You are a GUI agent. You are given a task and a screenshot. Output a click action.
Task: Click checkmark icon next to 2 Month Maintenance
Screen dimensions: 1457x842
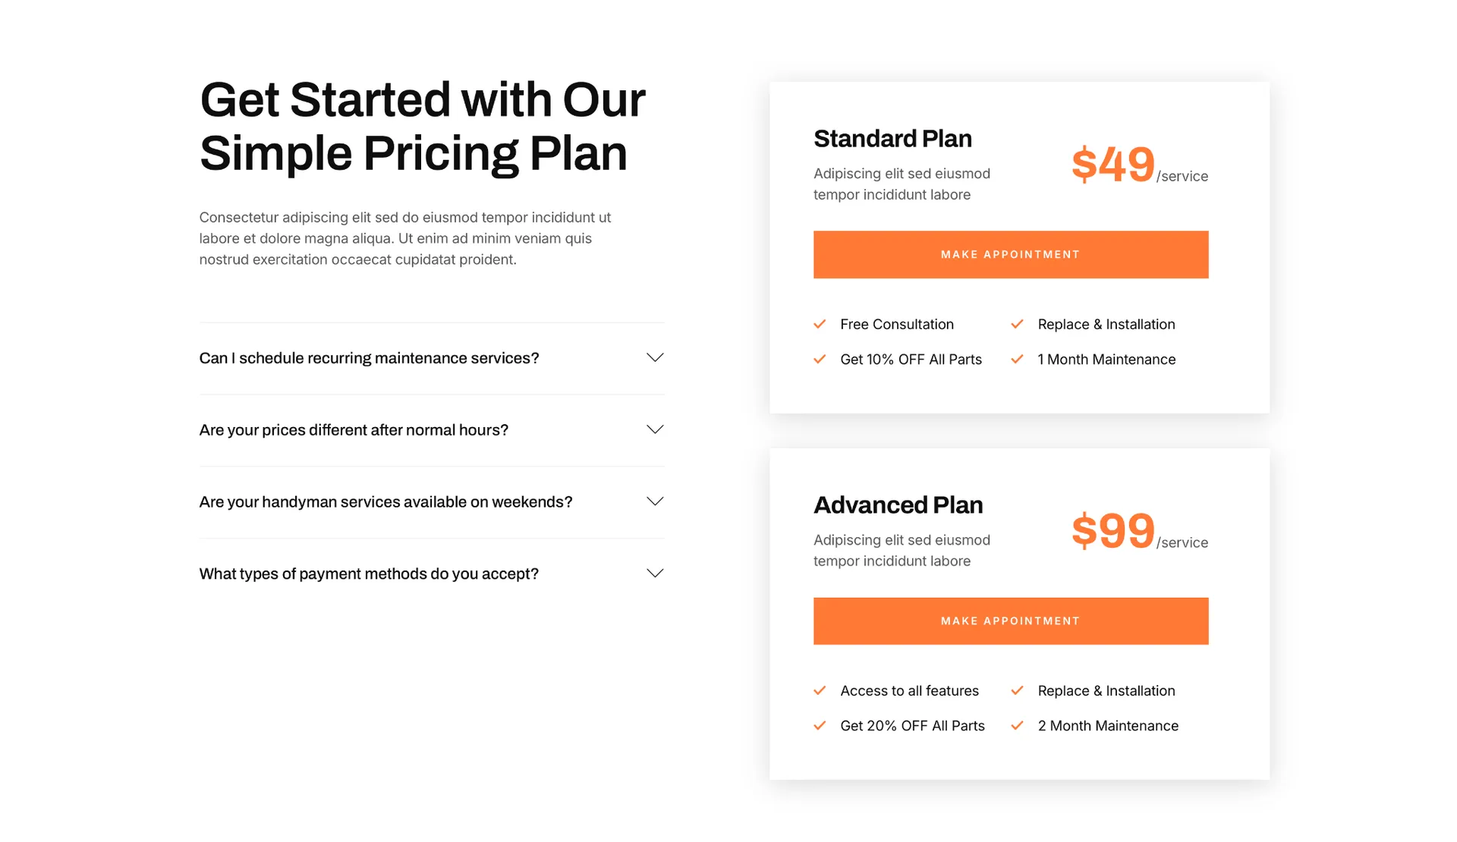1017,725
